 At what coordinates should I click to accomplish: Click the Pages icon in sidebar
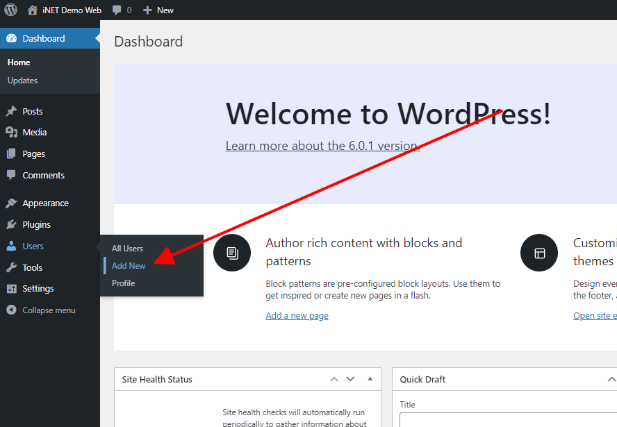[11, 153]
